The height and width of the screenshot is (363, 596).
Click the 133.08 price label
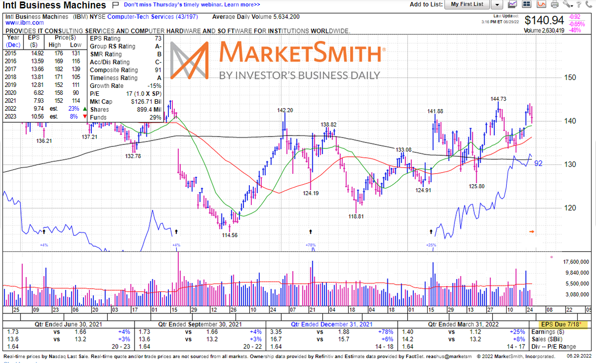(x=404, y=150)
